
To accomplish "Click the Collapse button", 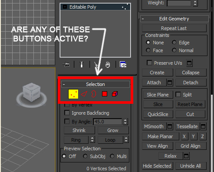I will pyautogui.click(x=191, y=73).
